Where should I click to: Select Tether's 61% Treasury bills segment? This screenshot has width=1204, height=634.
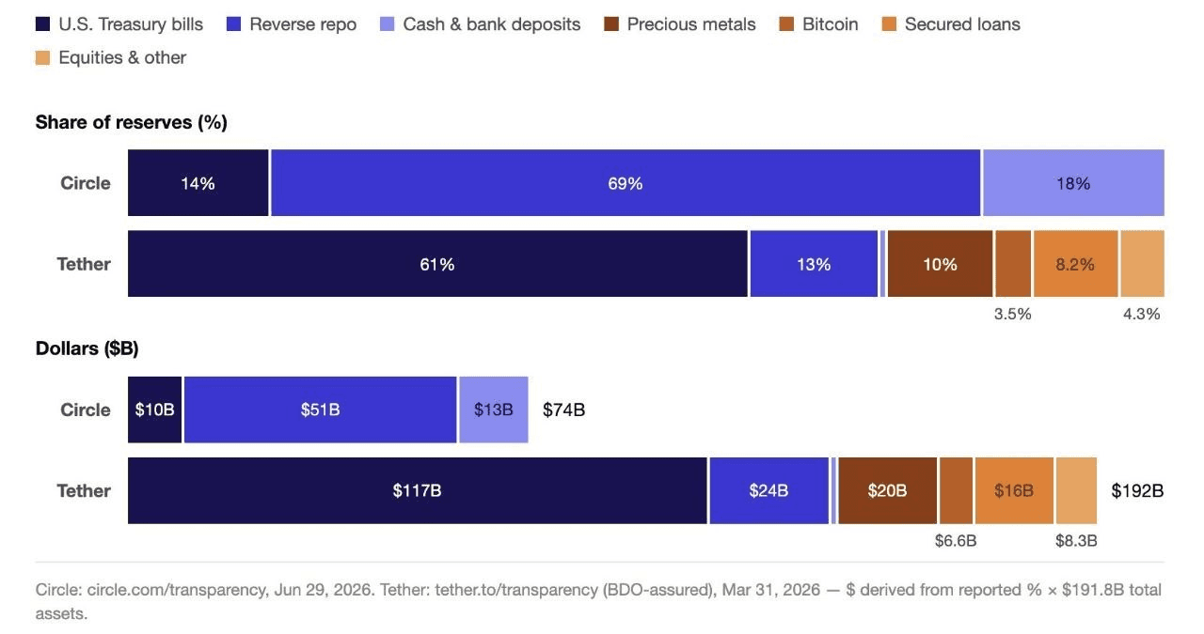(437, 264)
